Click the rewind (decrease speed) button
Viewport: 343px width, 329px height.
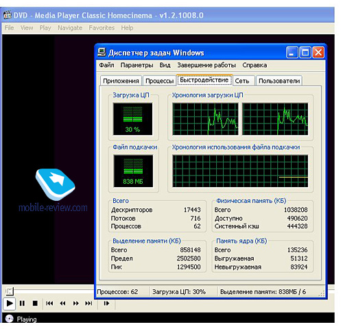(62, 304)
